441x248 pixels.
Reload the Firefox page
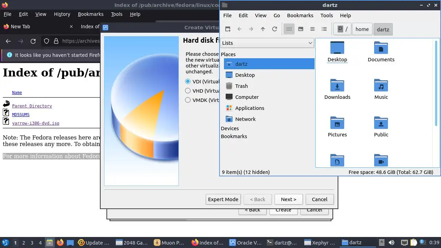click(x=33, y=41)
